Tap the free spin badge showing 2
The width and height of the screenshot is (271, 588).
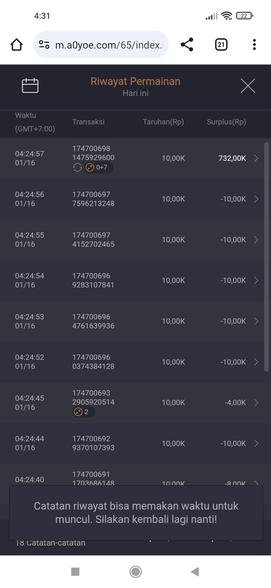click(x=83, y=412)
